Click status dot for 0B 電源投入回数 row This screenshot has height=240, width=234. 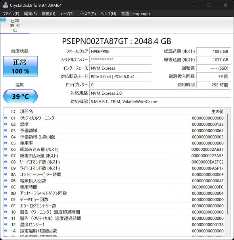pos(6,180)
